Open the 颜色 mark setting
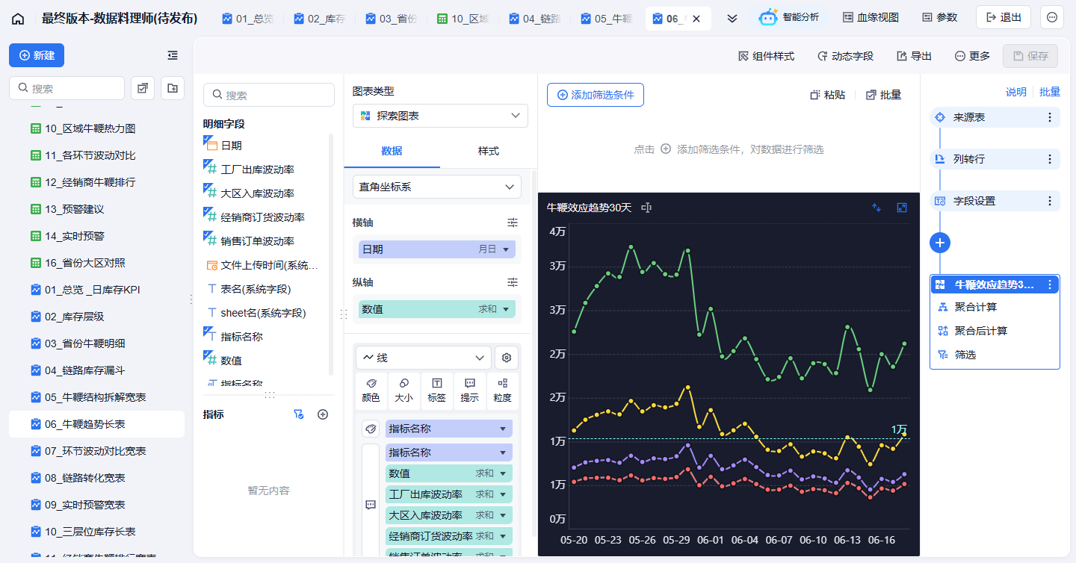Image resolution: width=1076 pixels, height=563 pixels. tap(371, 391)
